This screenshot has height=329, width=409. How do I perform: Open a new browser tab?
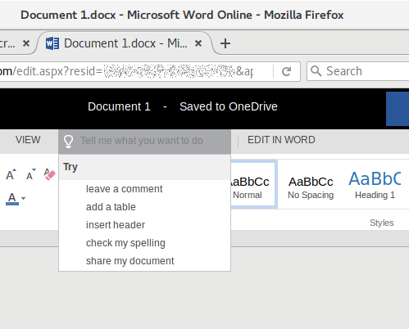pyautogui.click(x=225, y=43)
